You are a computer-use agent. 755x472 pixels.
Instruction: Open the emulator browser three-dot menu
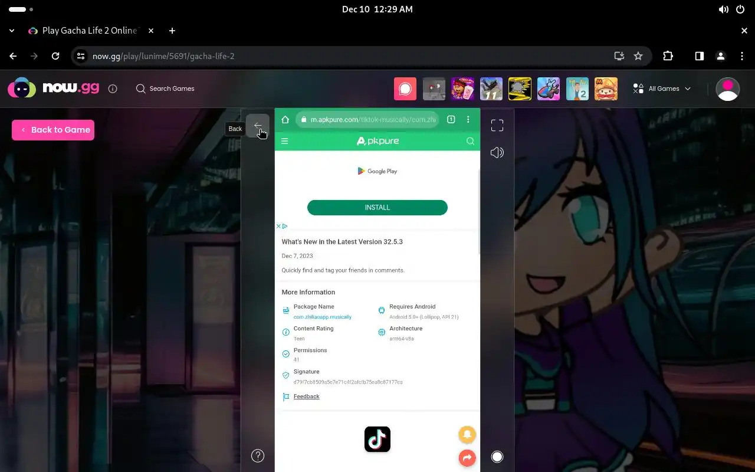click(x=468, y=120)
